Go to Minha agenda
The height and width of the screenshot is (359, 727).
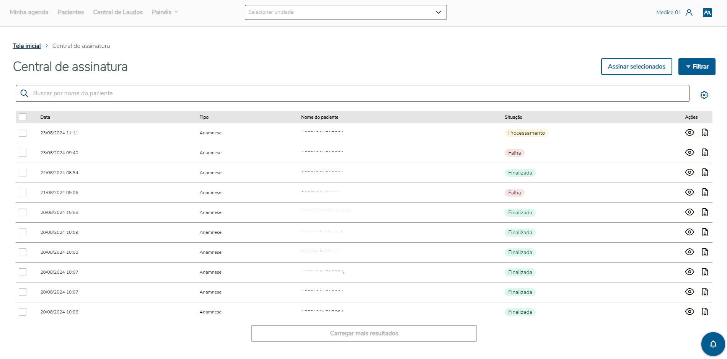tap(29, 12)
